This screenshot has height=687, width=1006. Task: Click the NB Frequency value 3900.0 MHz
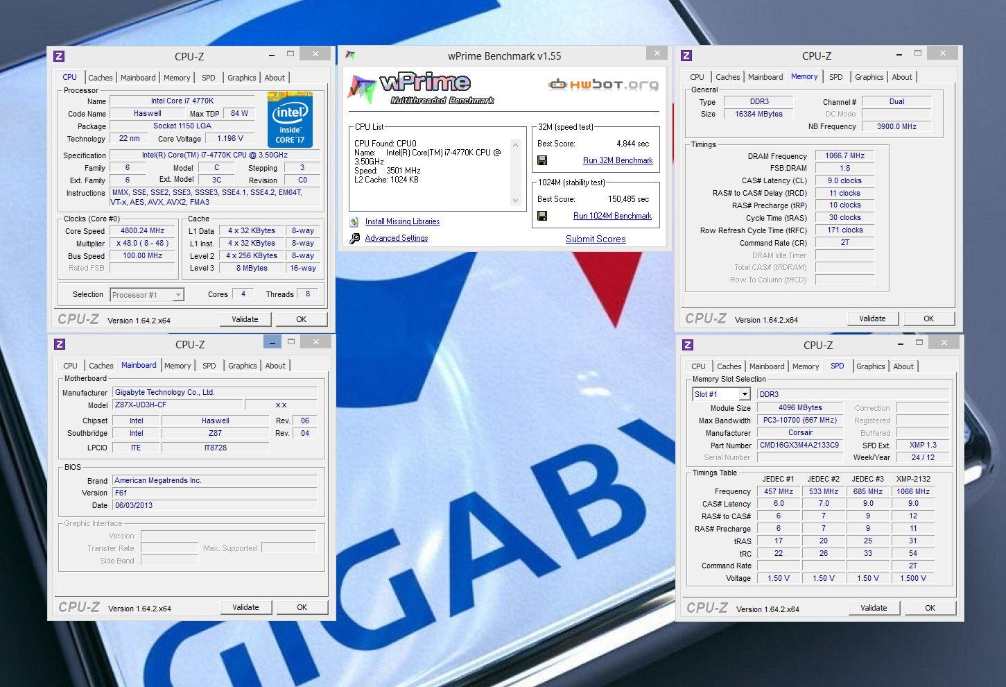point(896,126)
